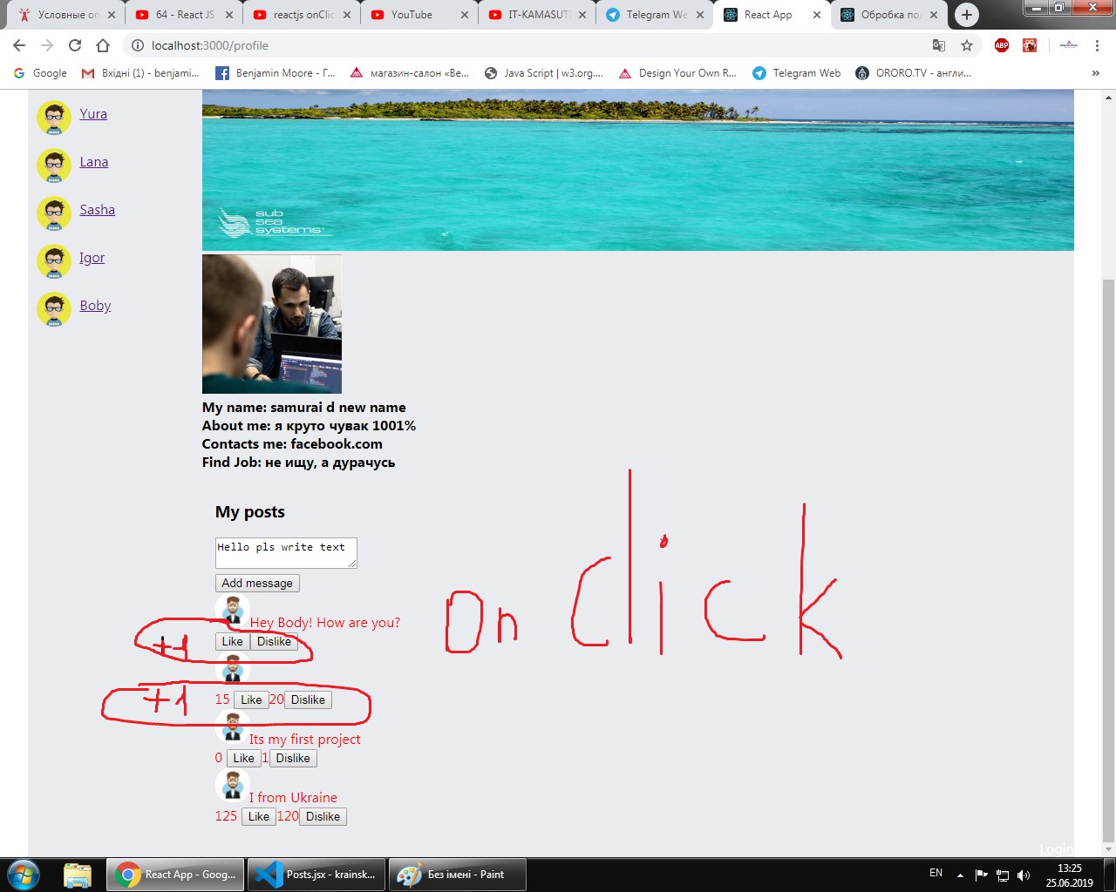Image resolution: width=1116 pixels, height=892 pixels.
Task: Open the Yura dialog link
Action: click(93, 114)
